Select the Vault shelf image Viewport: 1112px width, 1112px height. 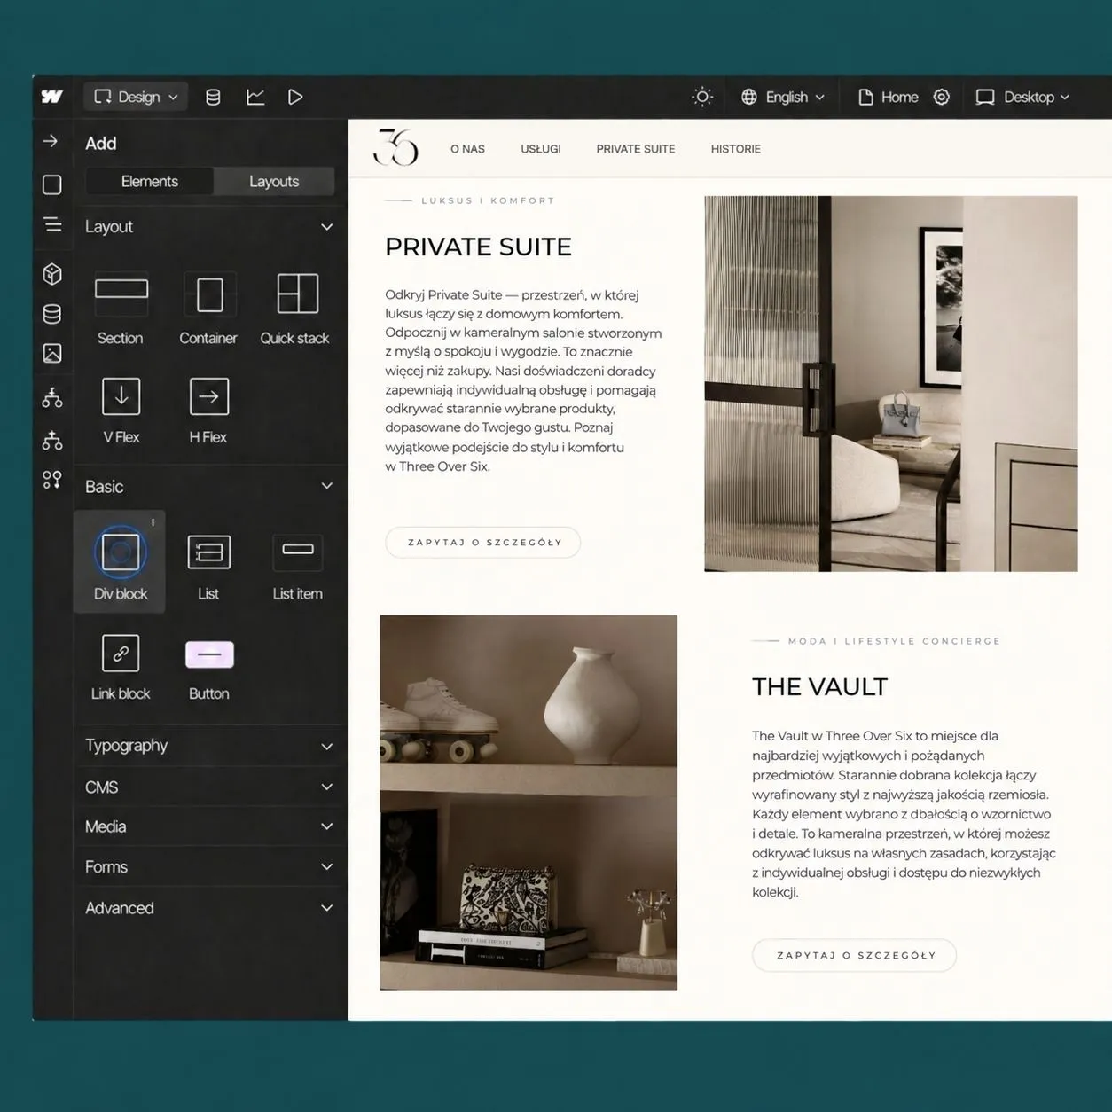[x=529, y=803]
